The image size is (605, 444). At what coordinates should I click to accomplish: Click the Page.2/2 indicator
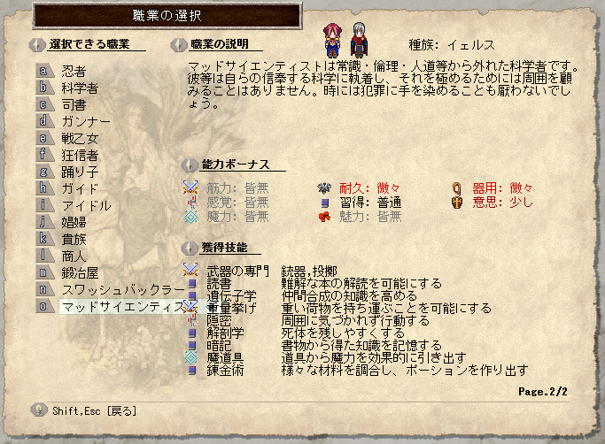[543, 392]
